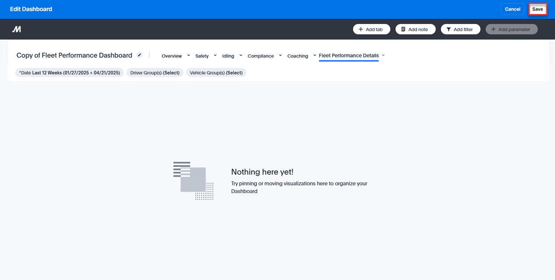
Task: Open the Vehicle Group(s) filter chip
Action: click(216, 73)
